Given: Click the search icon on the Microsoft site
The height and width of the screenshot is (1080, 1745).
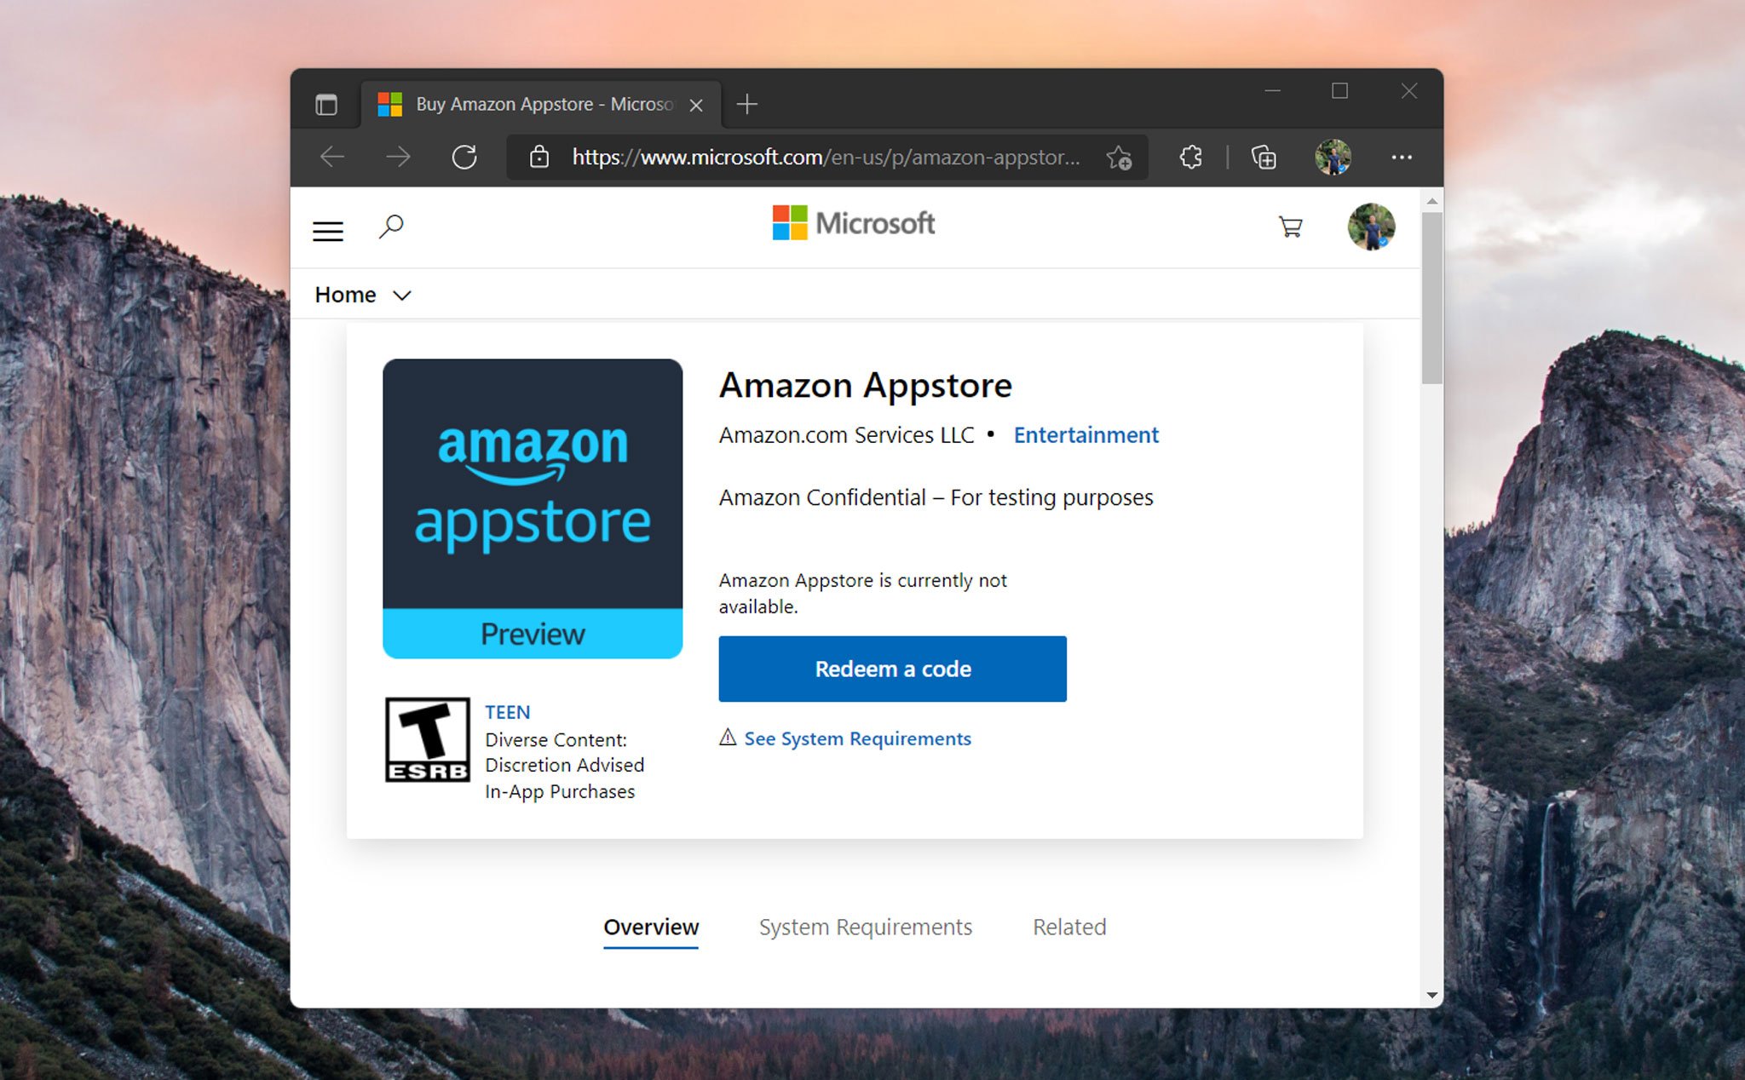Looking at the screenshot, I should point(391,226).
